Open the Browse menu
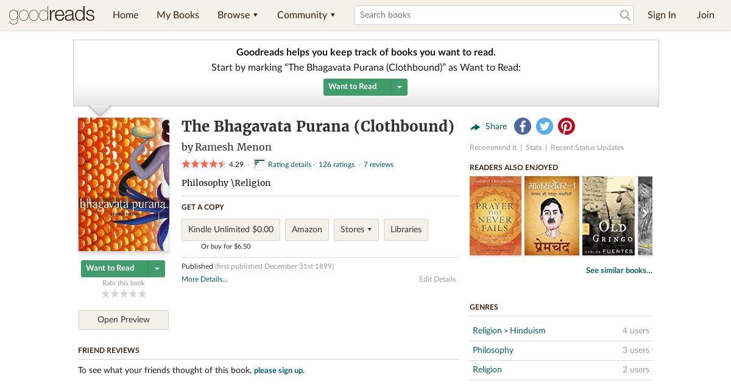Viewport: 731px width, 384px height. click(x=238, y=15)
